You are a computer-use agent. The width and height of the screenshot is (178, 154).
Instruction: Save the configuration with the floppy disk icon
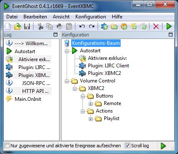pos(27,26)
